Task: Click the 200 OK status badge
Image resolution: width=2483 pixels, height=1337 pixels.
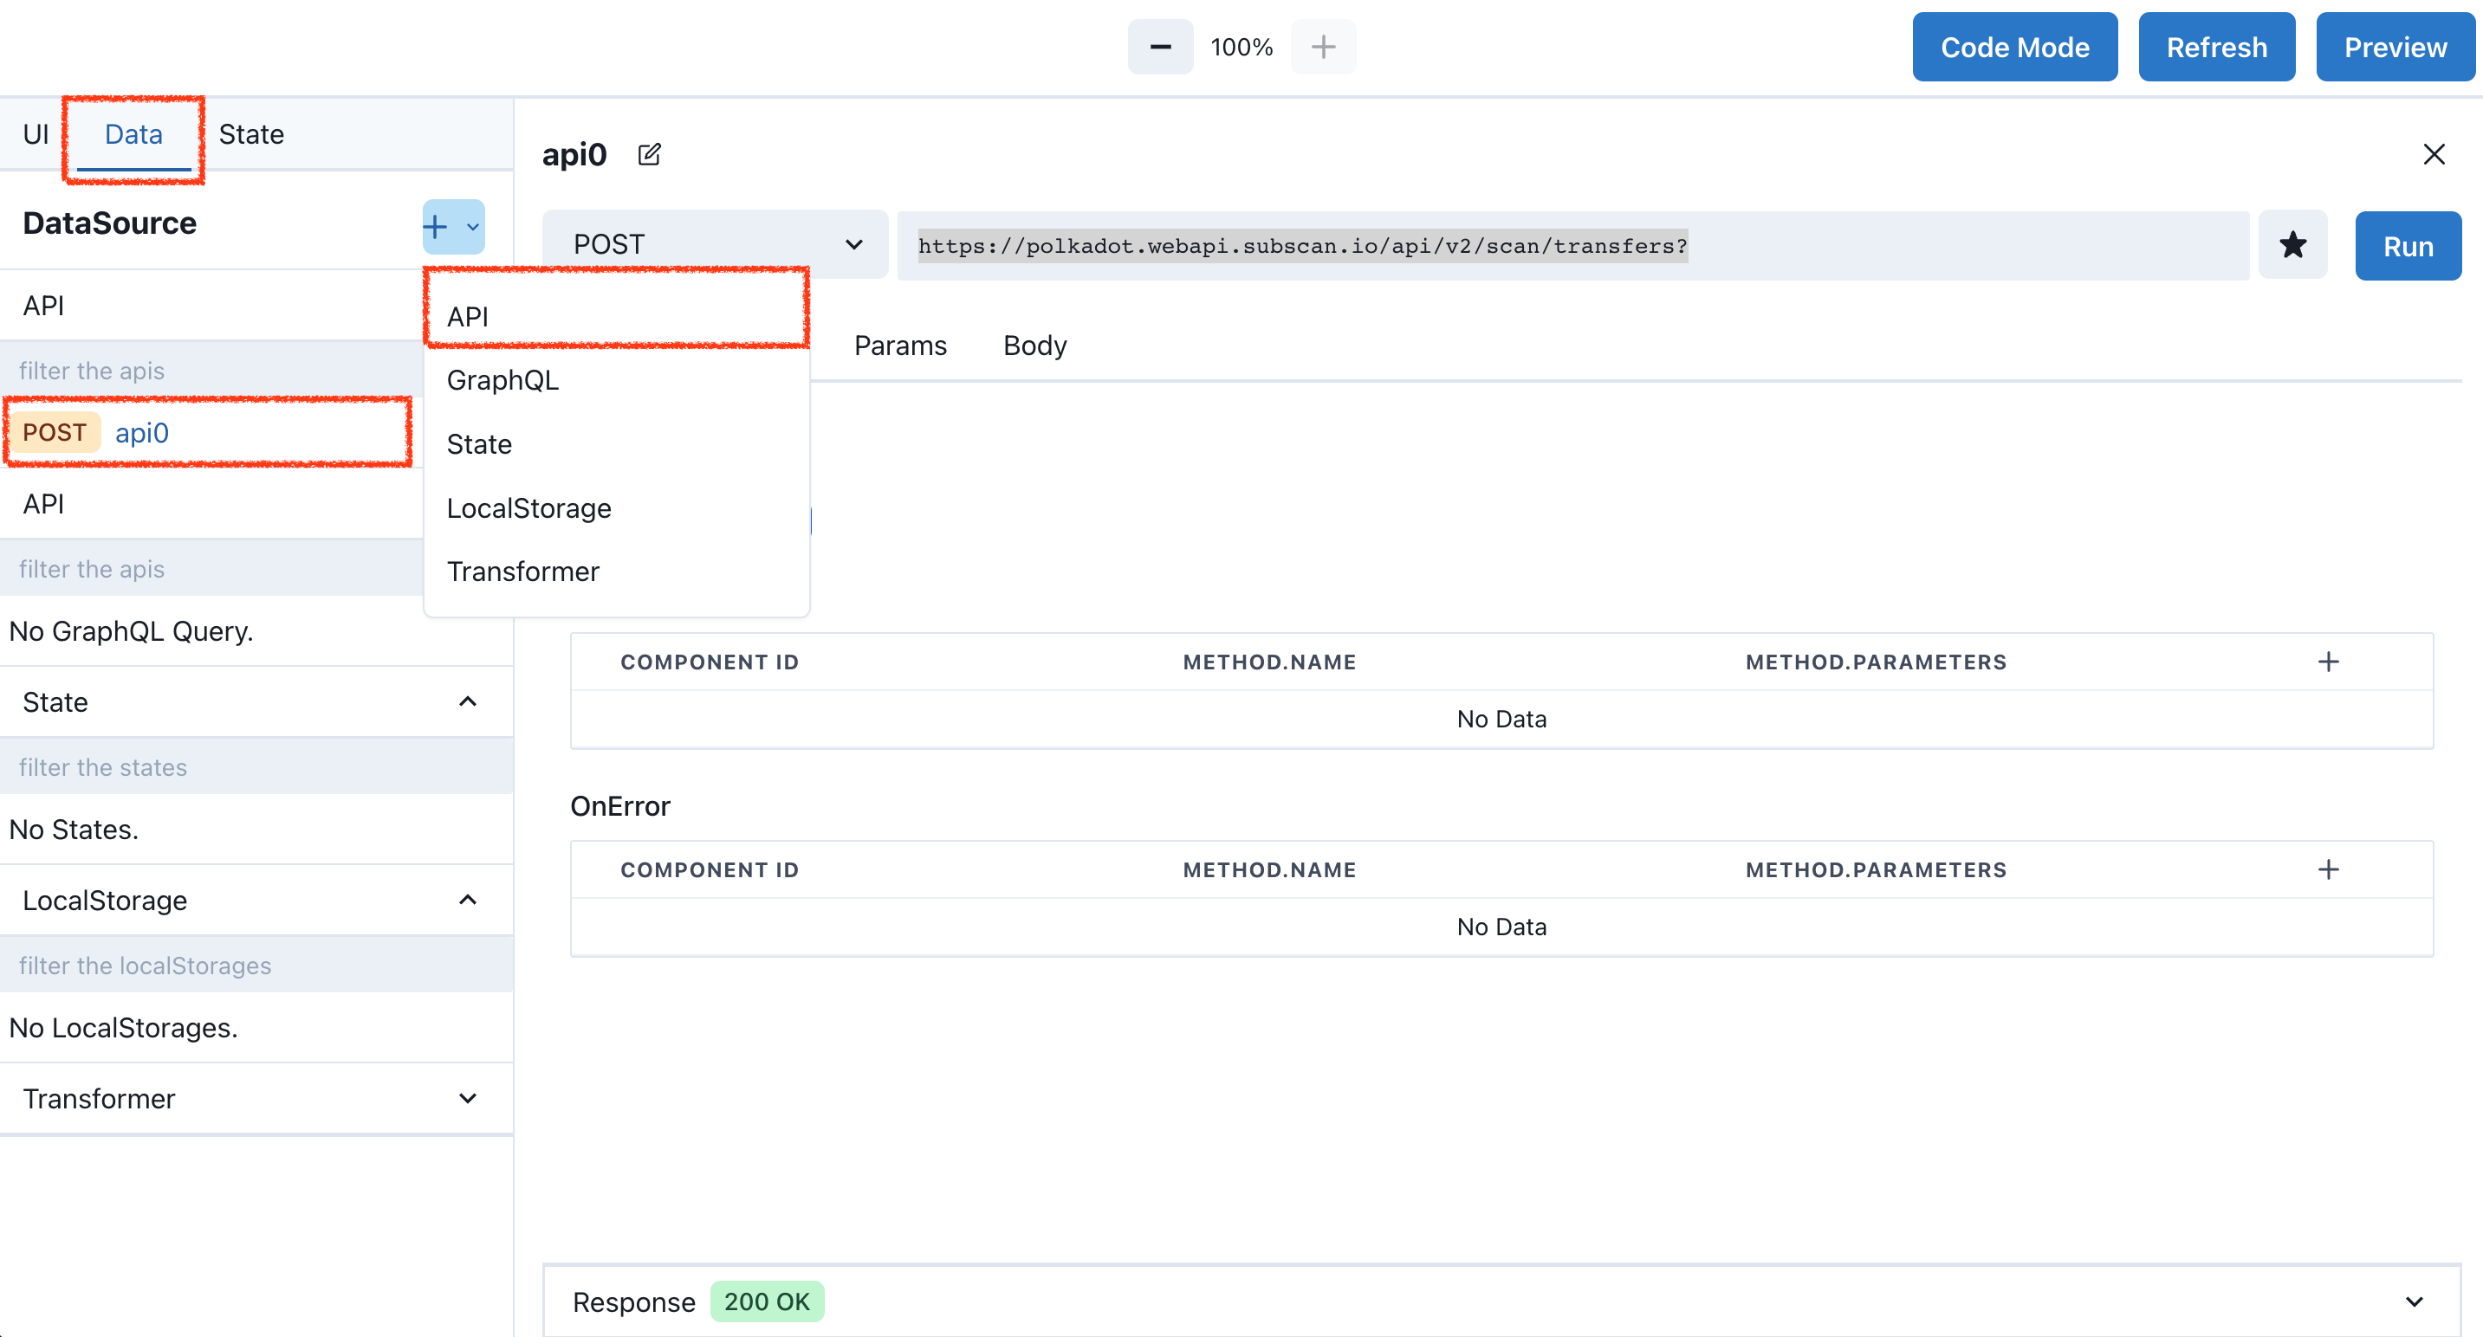Action: 766,1301
